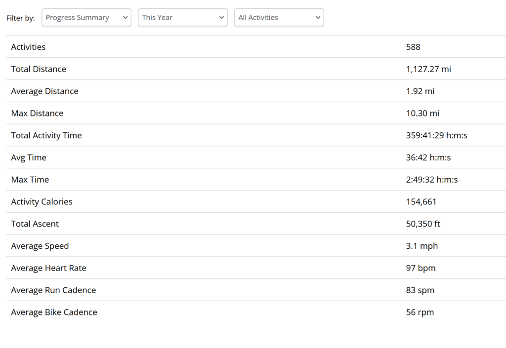Click the Filter by label
The width and height of the screenshot is (506, 348).
point(21,18)
